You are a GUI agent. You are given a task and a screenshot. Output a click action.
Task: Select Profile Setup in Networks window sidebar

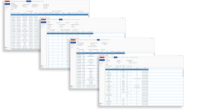pyautogui.click(x=102, y=62)
